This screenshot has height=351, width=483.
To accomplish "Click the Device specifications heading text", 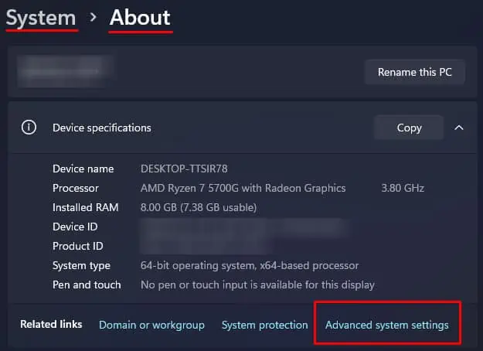I will (102, 128).
